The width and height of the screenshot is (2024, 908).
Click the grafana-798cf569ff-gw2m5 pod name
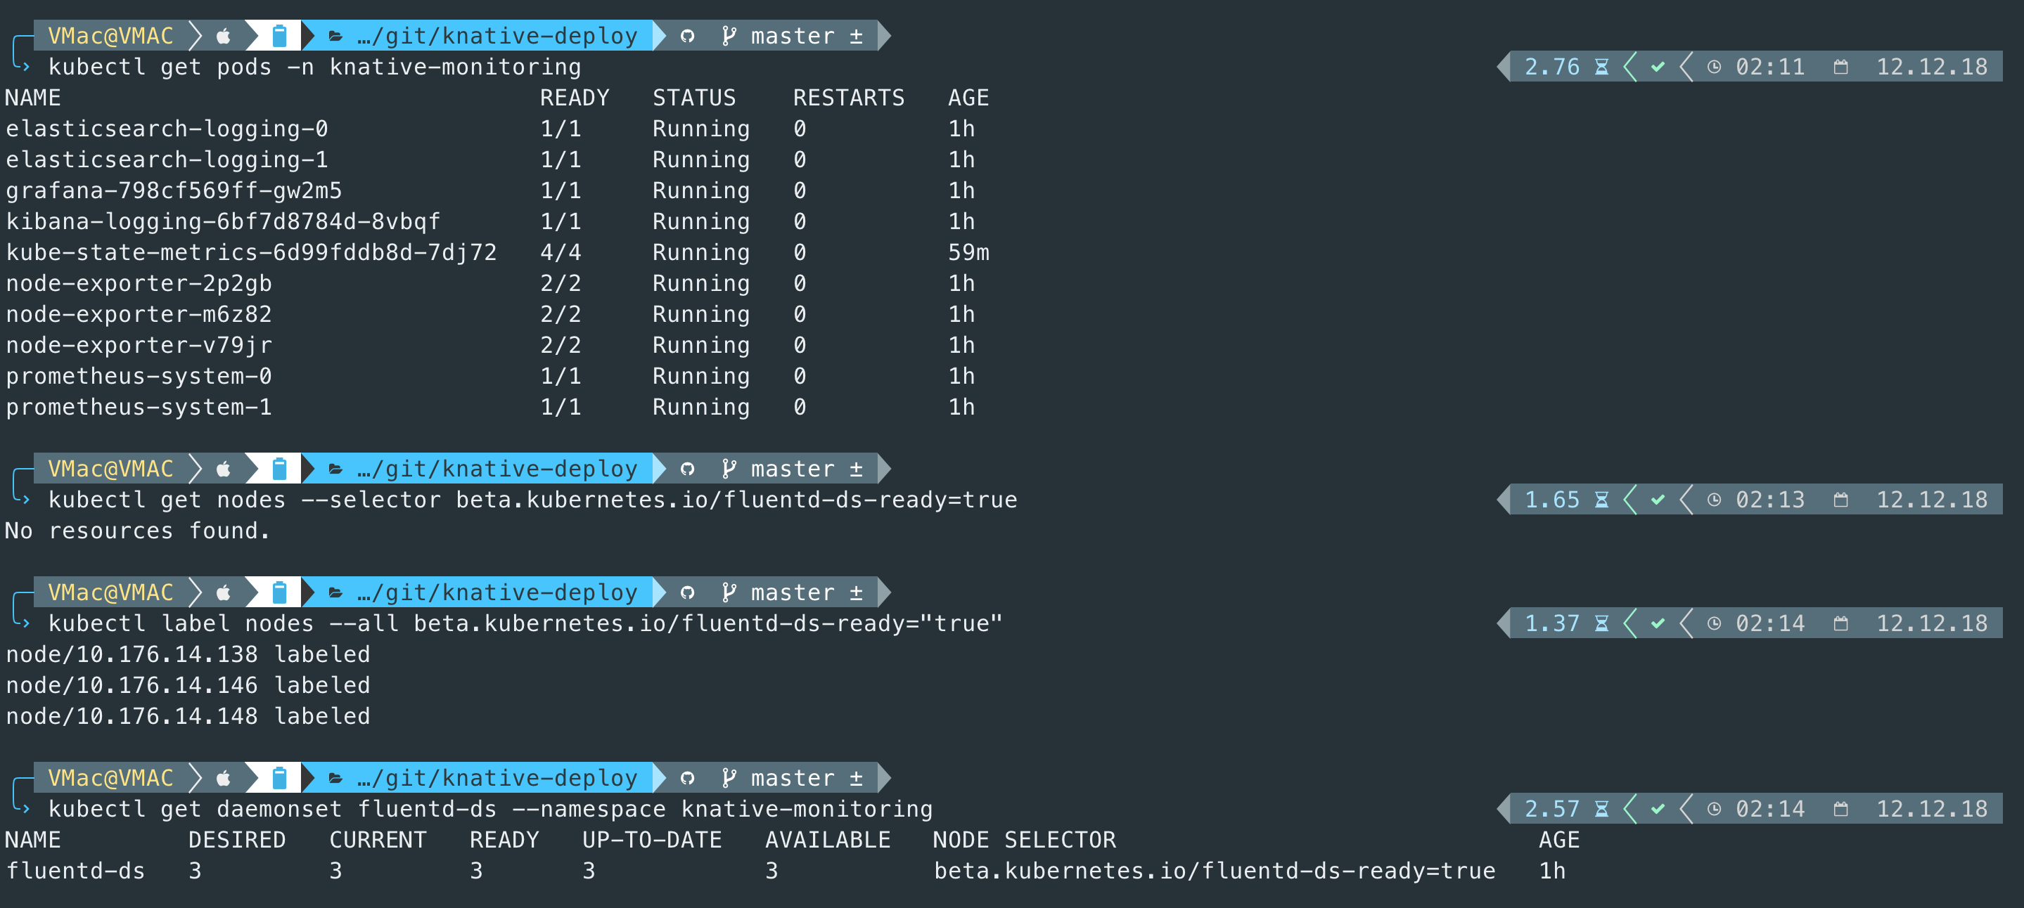(174, 191)
